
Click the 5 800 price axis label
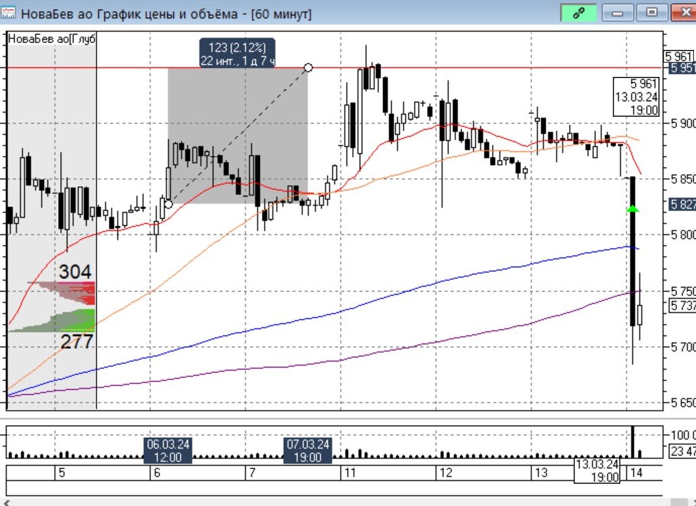coord(682,235)
